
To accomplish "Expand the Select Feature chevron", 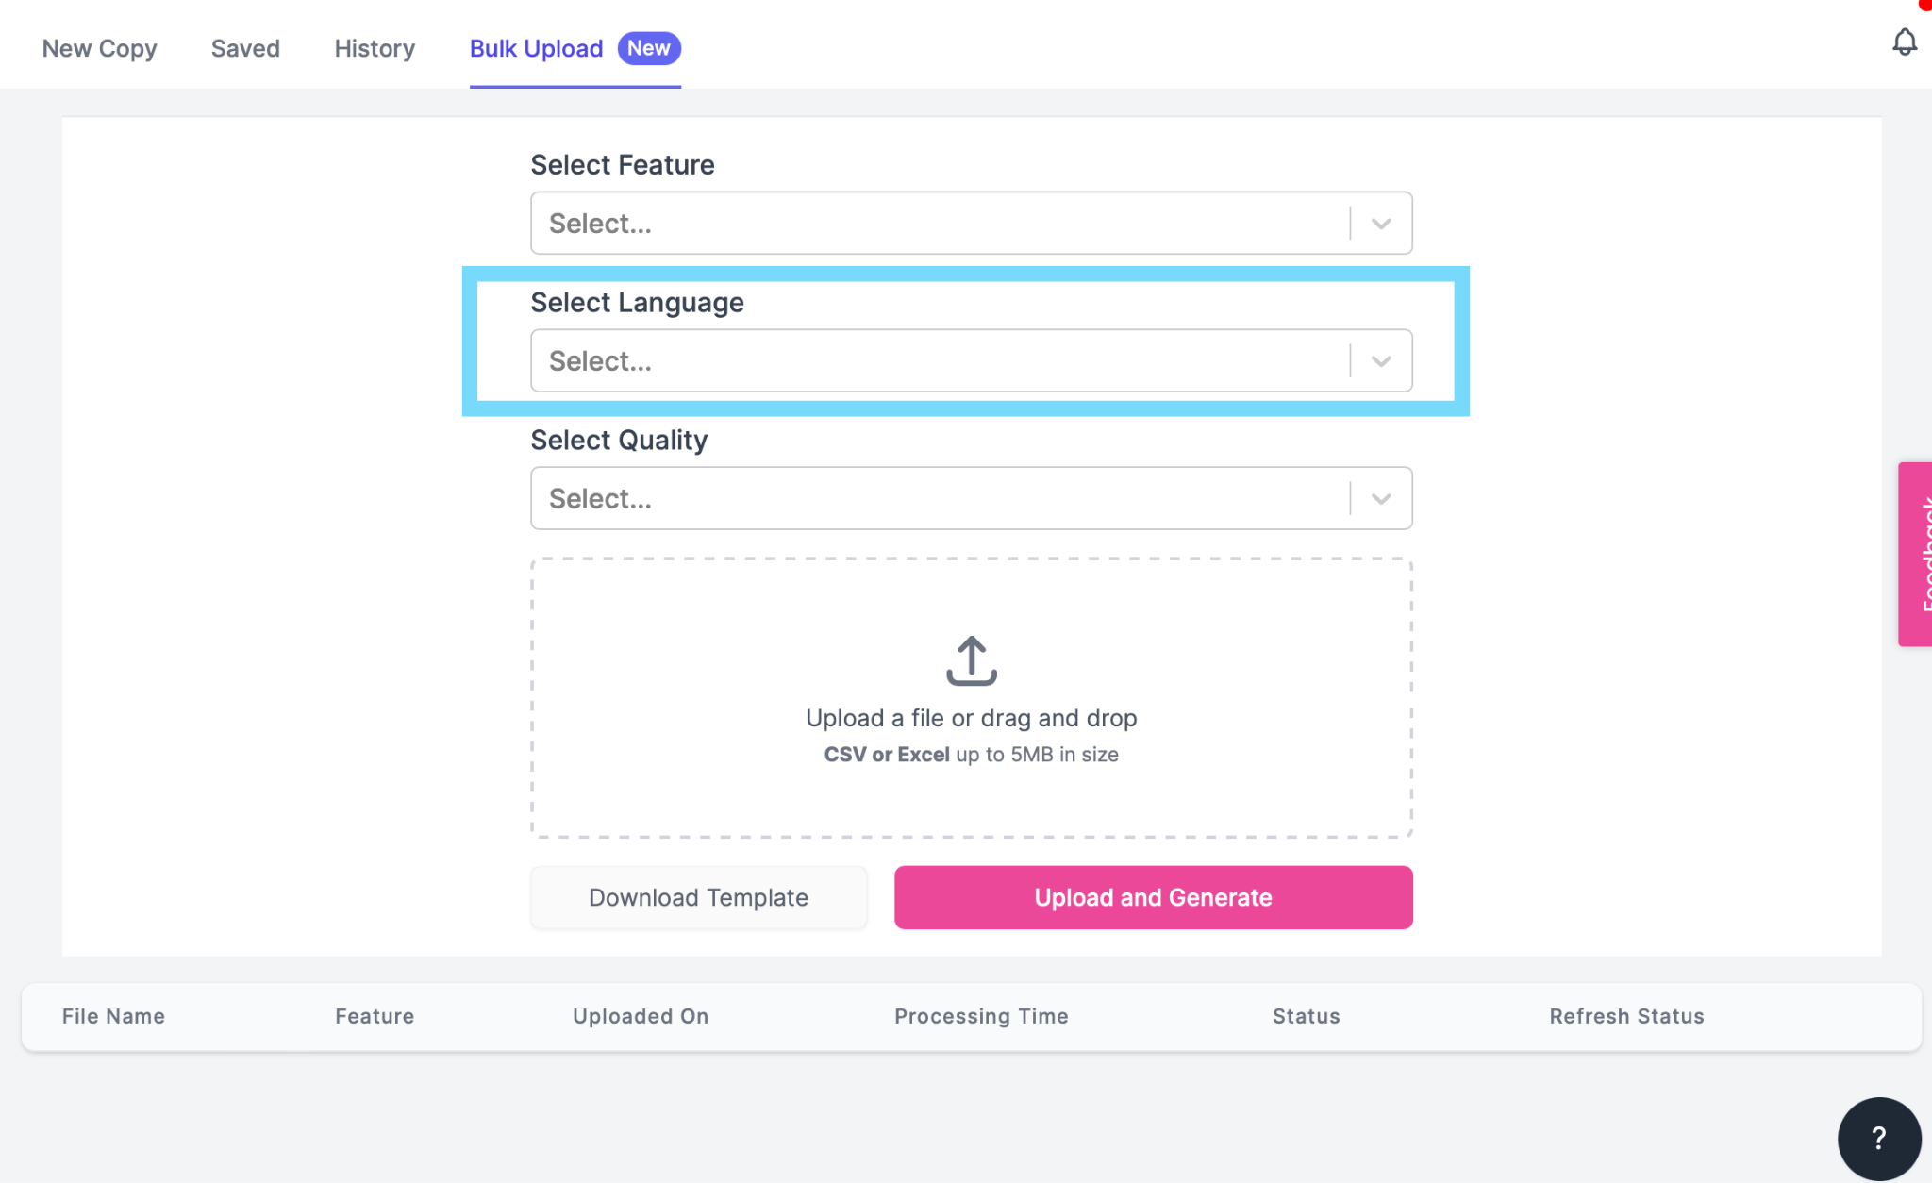I will pos(1381,224).
